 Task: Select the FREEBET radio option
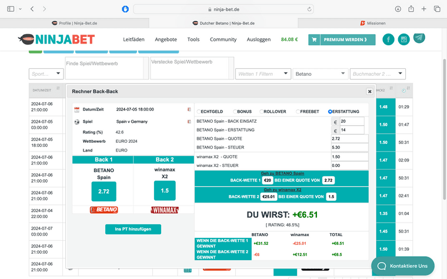[298, 112]
